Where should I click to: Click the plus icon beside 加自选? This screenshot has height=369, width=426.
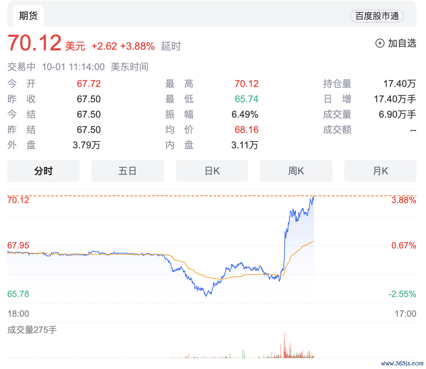(380, 43)
